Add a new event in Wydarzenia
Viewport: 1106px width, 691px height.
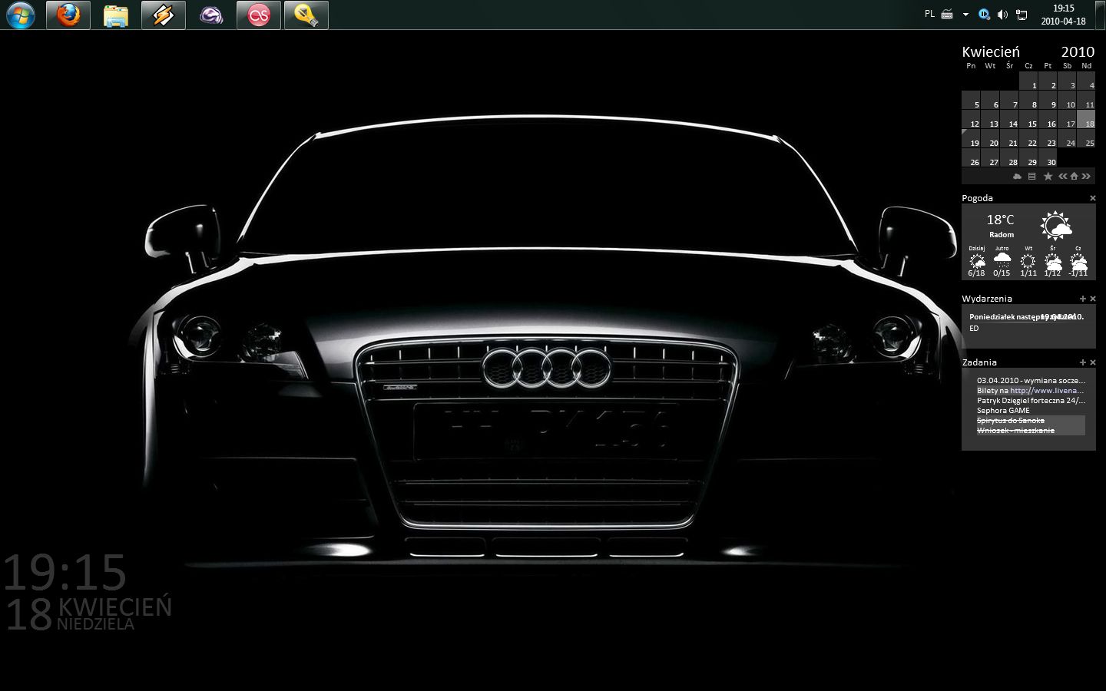click(x=1083, y=299)
